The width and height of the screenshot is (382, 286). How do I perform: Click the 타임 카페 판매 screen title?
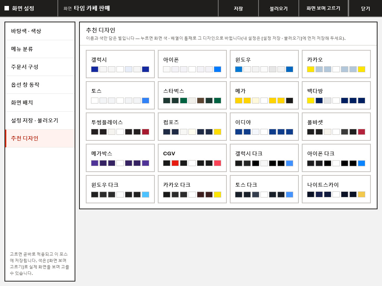[x=92, y=8]
